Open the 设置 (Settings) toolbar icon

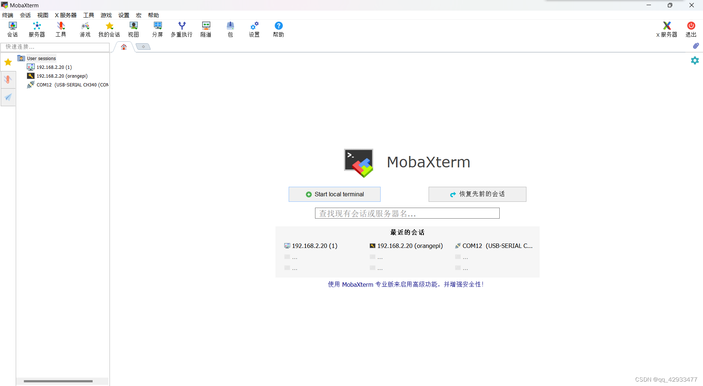click(x=254, y=29)
